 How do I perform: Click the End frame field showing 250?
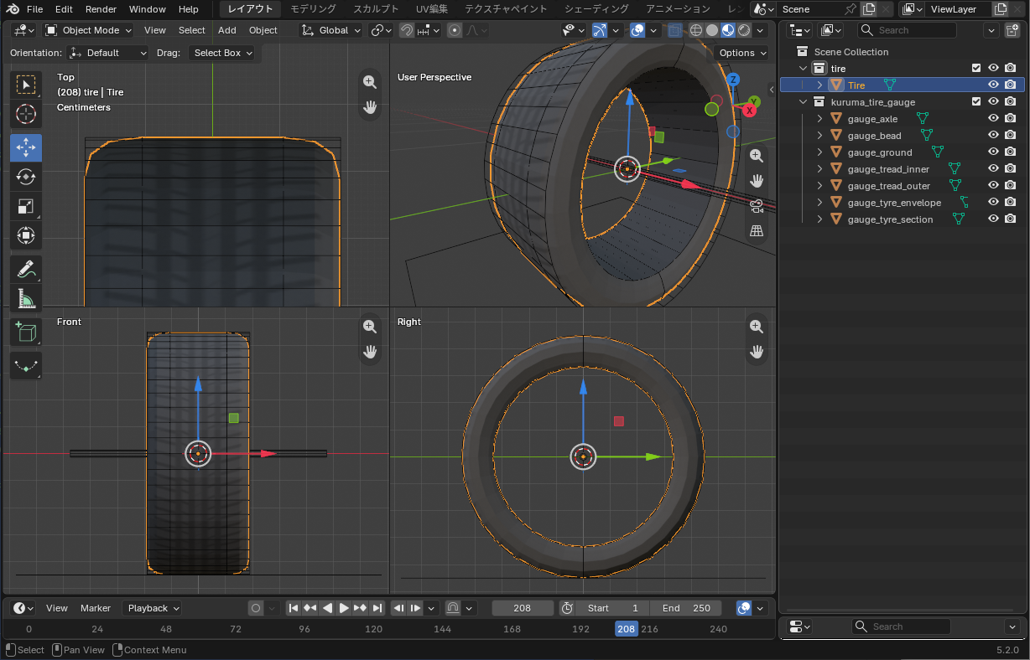(686, 608)
